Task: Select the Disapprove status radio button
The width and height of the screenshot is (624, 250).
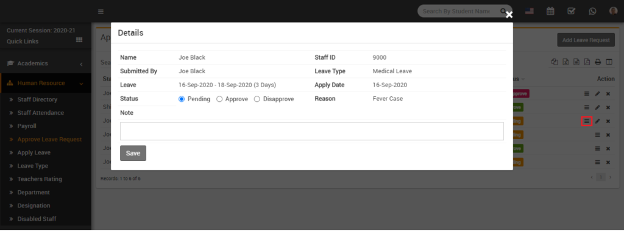Action: (x=257, y=99)
